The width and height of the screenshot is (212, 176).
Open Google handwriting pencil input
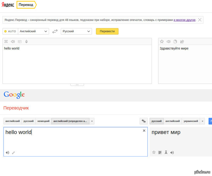[13, 153]
